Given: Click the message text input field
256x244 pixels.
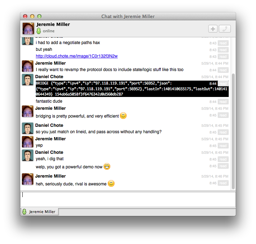Looking at the screenshot, I should click(x=128, y=199).
